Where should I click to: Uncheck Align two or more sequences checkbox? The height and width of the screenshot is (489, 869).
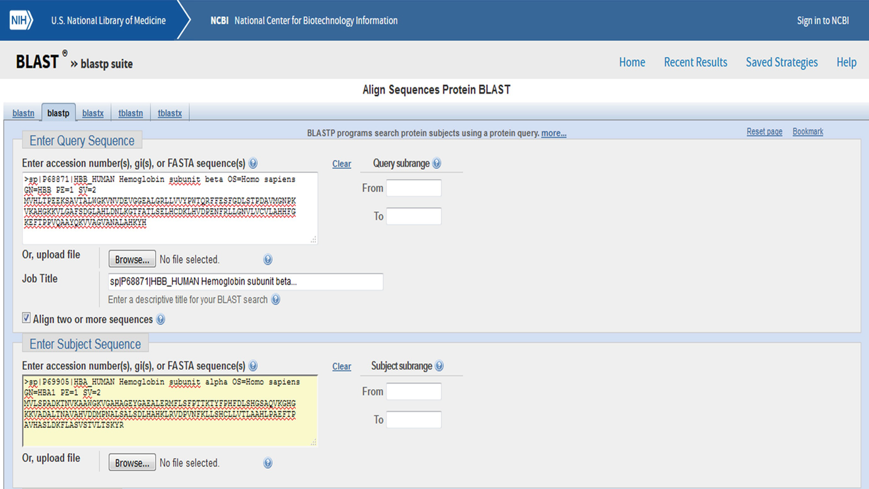pos(26,318)
